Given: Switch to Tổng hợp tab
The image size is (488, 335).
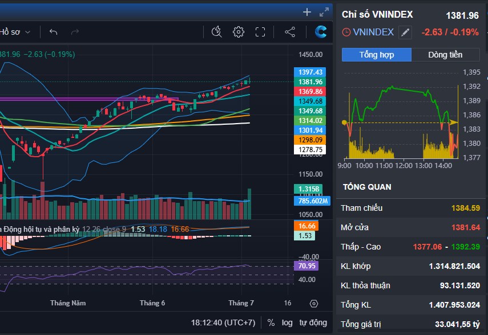Looking at the screenshot, I should (377, 55).
